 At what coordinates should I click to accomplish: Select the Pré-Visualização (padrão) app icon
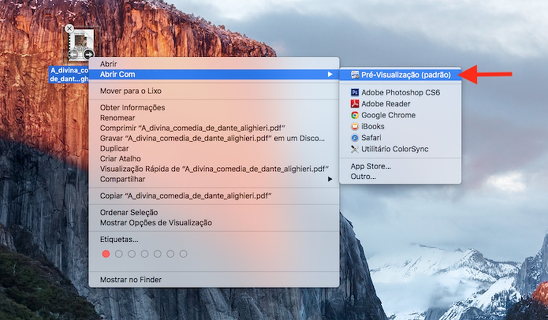356,74
